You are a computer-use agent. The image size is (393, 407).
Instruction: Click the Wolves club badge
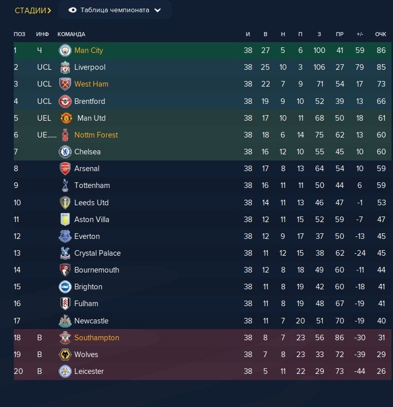(65, 355)
